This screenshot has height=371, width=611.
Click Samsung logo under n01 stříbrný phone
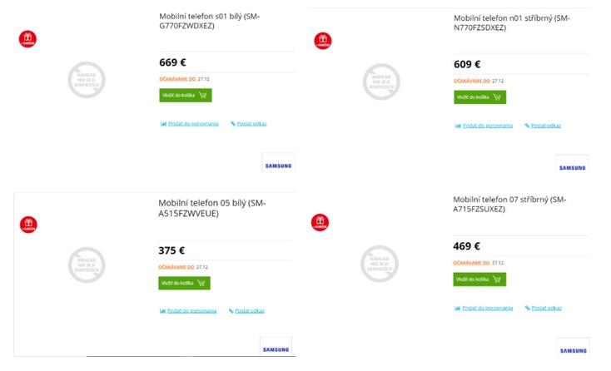572,166
